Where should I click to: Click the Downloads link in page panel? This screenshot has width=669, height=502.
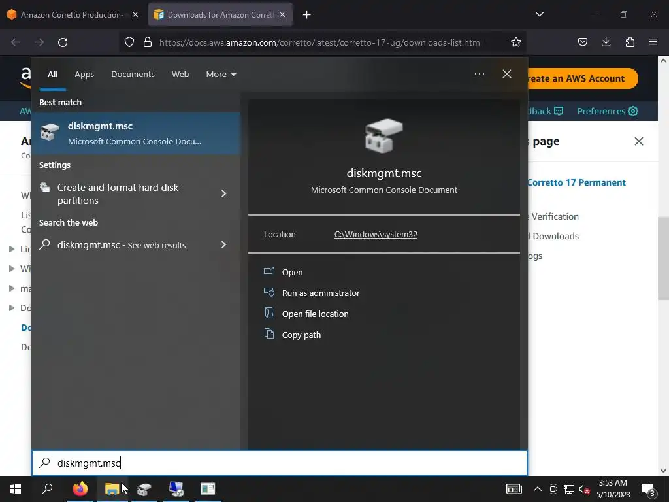[x=555, y=236]
